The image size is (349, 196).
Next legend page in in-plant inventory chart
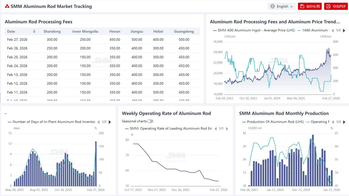coord(110,122)
